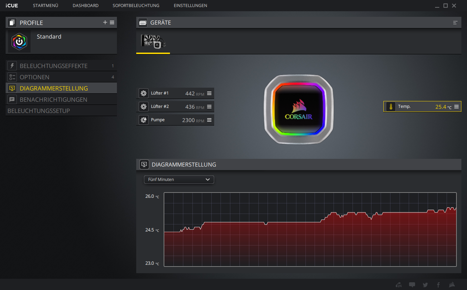Click the options sliders icon
This screenshot has width=467, height=290.
click(x=12, y=77)
